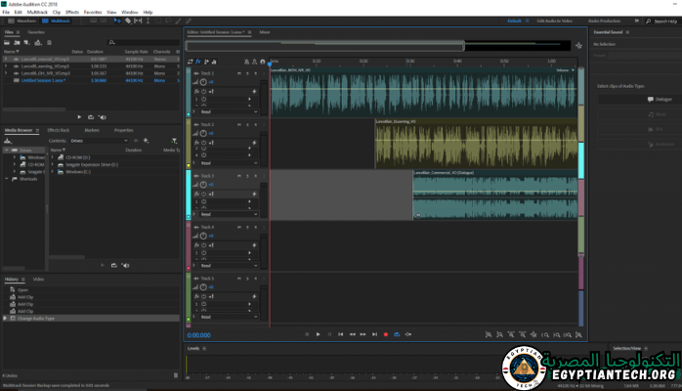Click the red Record button

click(x=386, y=334)
